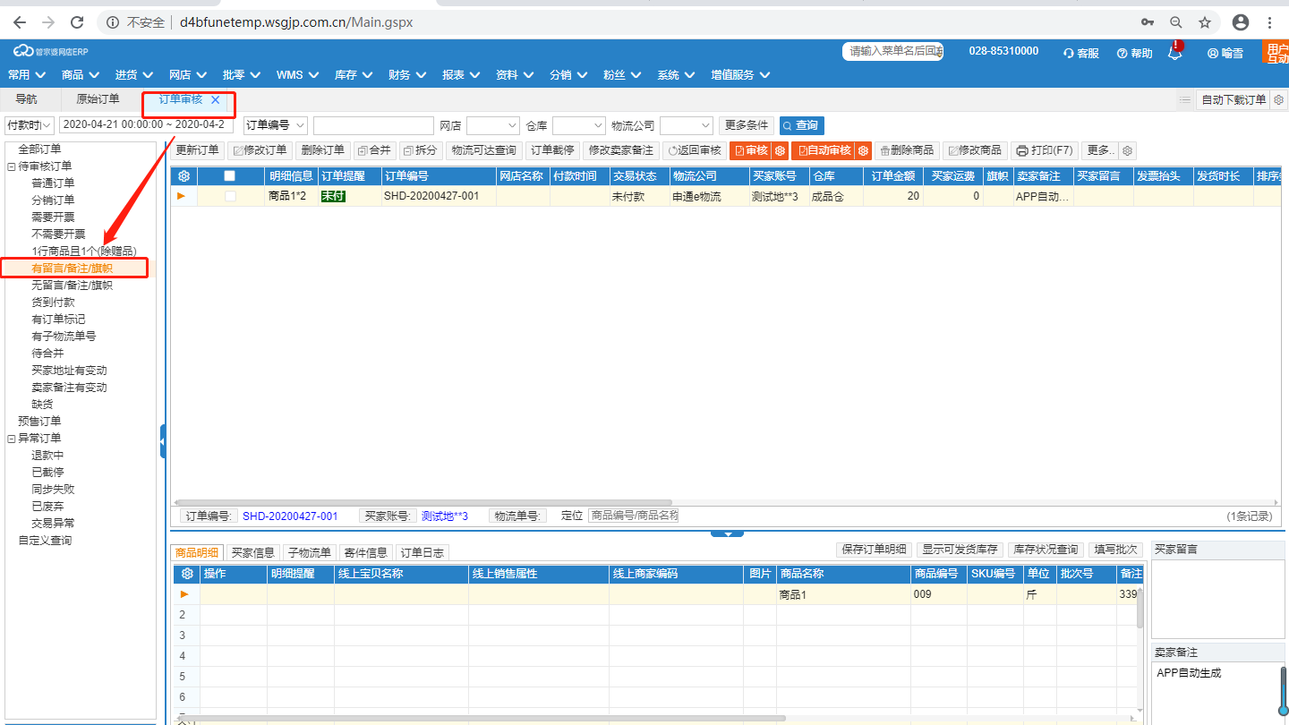This screenshot has height=725, width=1289.
Task: Click the 订单编号 search input field
Action: 373,125
